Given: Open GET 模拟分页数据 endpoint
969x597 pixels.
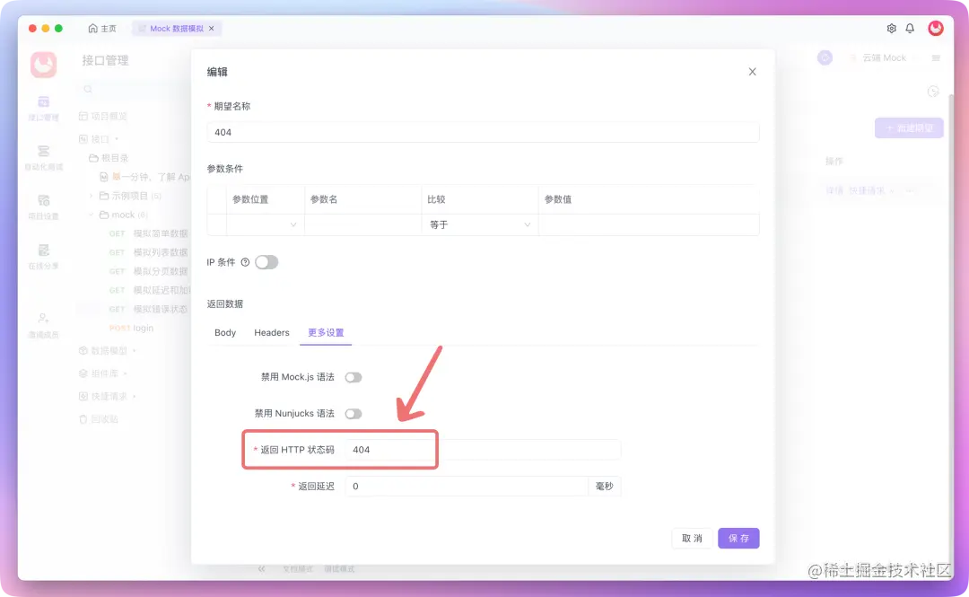Looking at the screenshot, I should point(148,272).
